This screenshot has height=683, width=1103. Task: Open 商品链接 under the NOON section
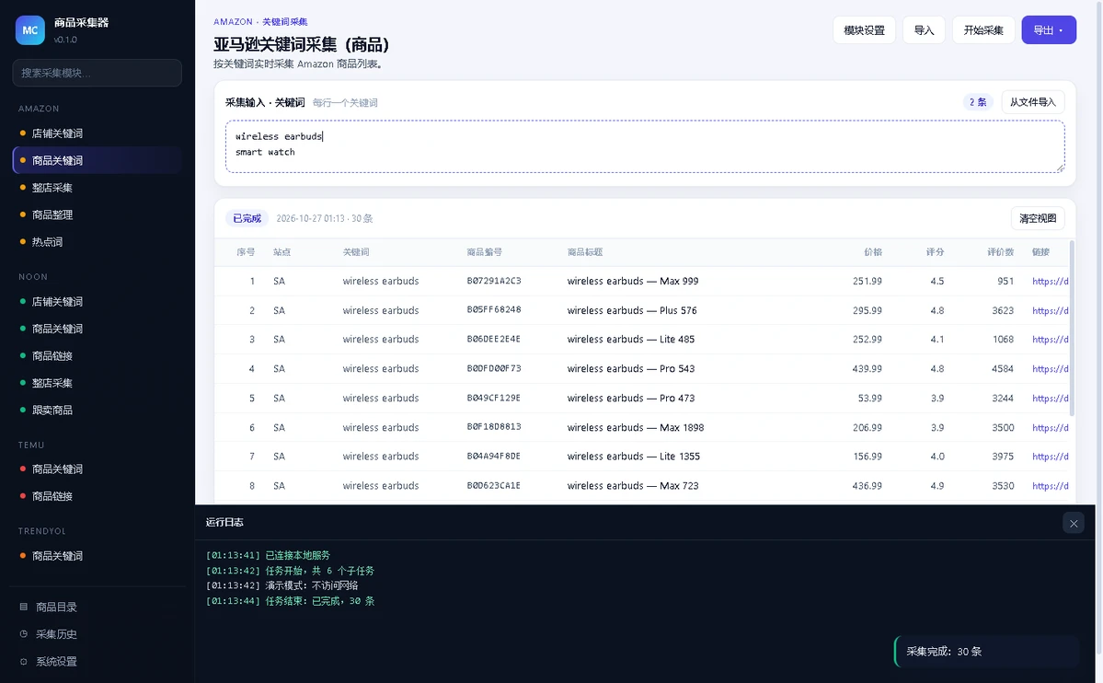pyautogui.click(x=98, y=355)
